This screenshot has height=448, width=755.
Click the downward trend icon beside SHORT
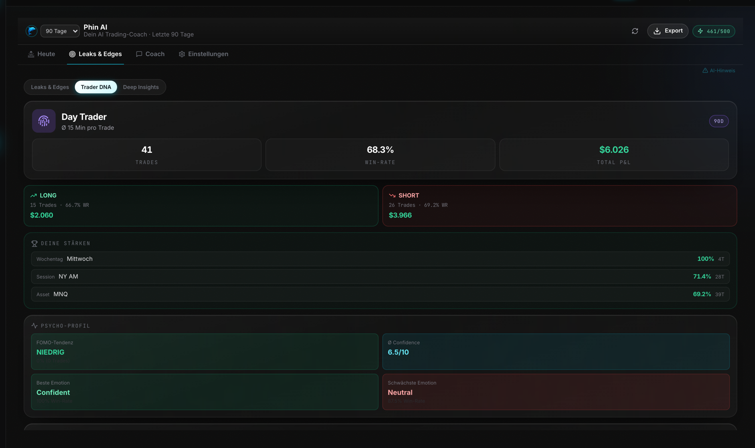click(x=392, y=195)
